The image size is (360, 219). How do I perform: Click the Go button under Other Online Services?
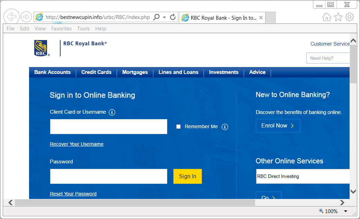tap(268, 196)
